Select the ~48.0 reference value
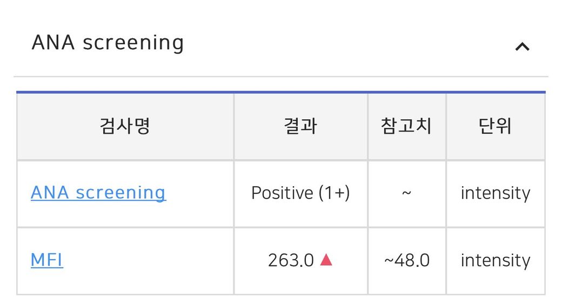Viewport: 562px width, 297px height. pos(406,260)
